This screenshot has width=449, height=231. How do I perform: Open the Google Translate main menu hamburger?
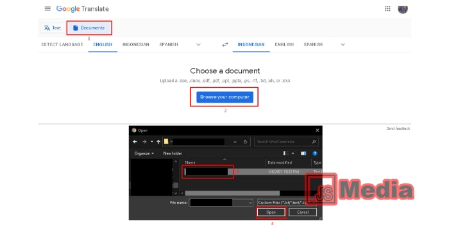click(47, 8)
